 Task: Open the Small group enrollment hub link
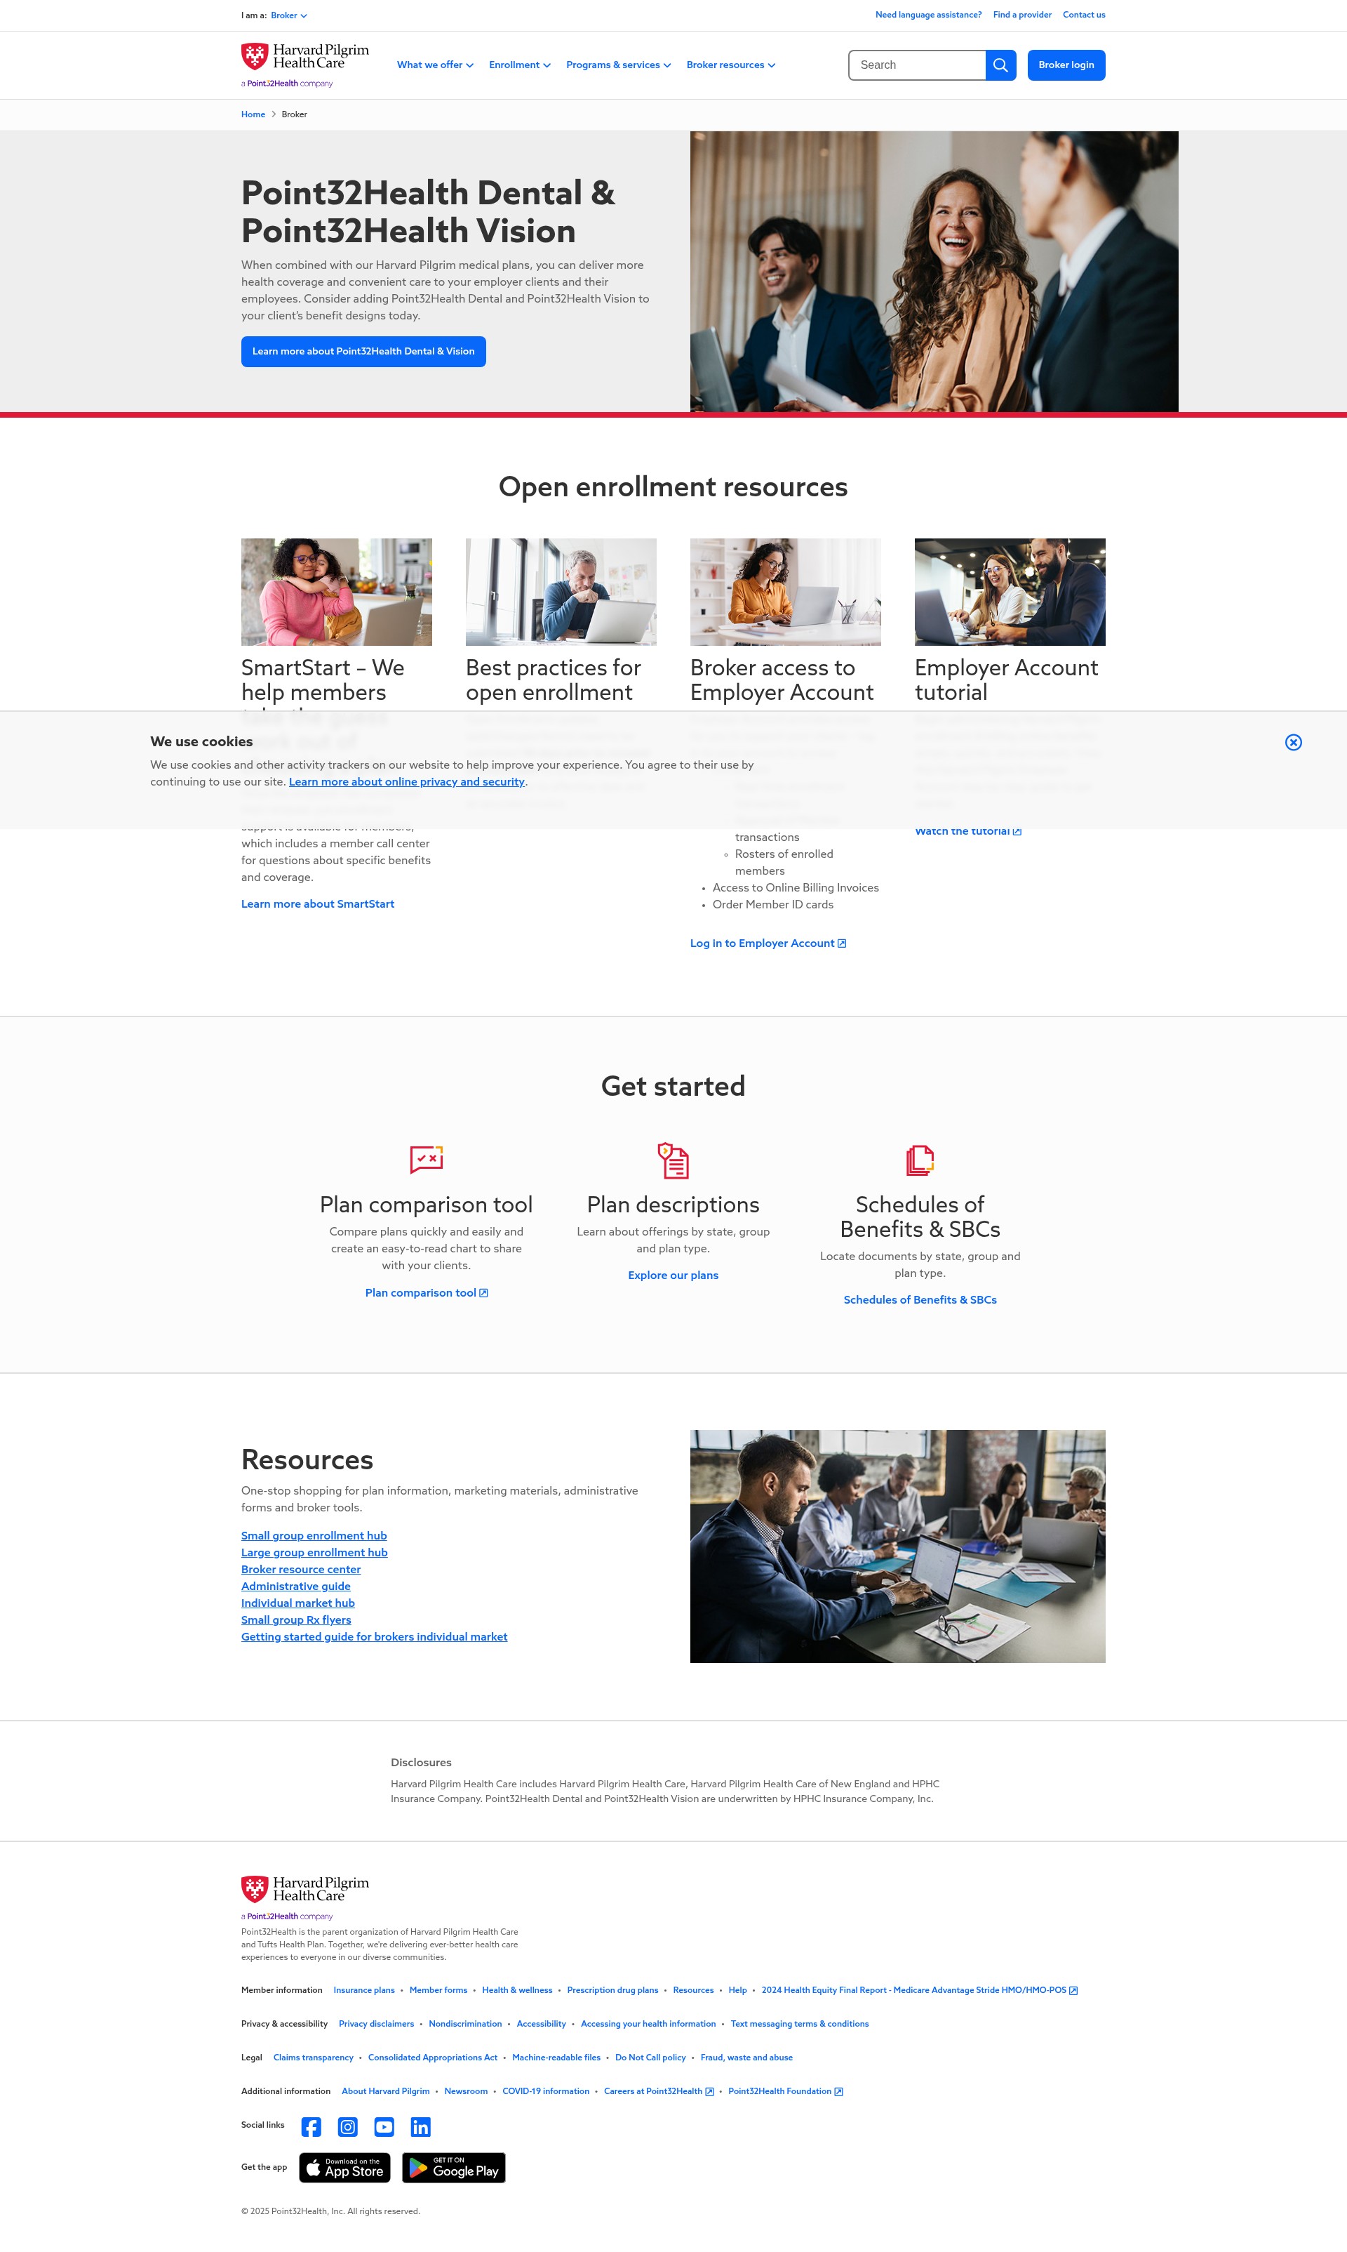tap(314, 1535)
